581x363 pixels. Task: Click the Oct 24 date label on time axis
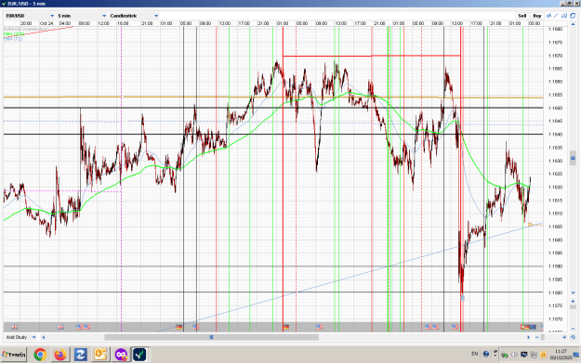(46, 23)
